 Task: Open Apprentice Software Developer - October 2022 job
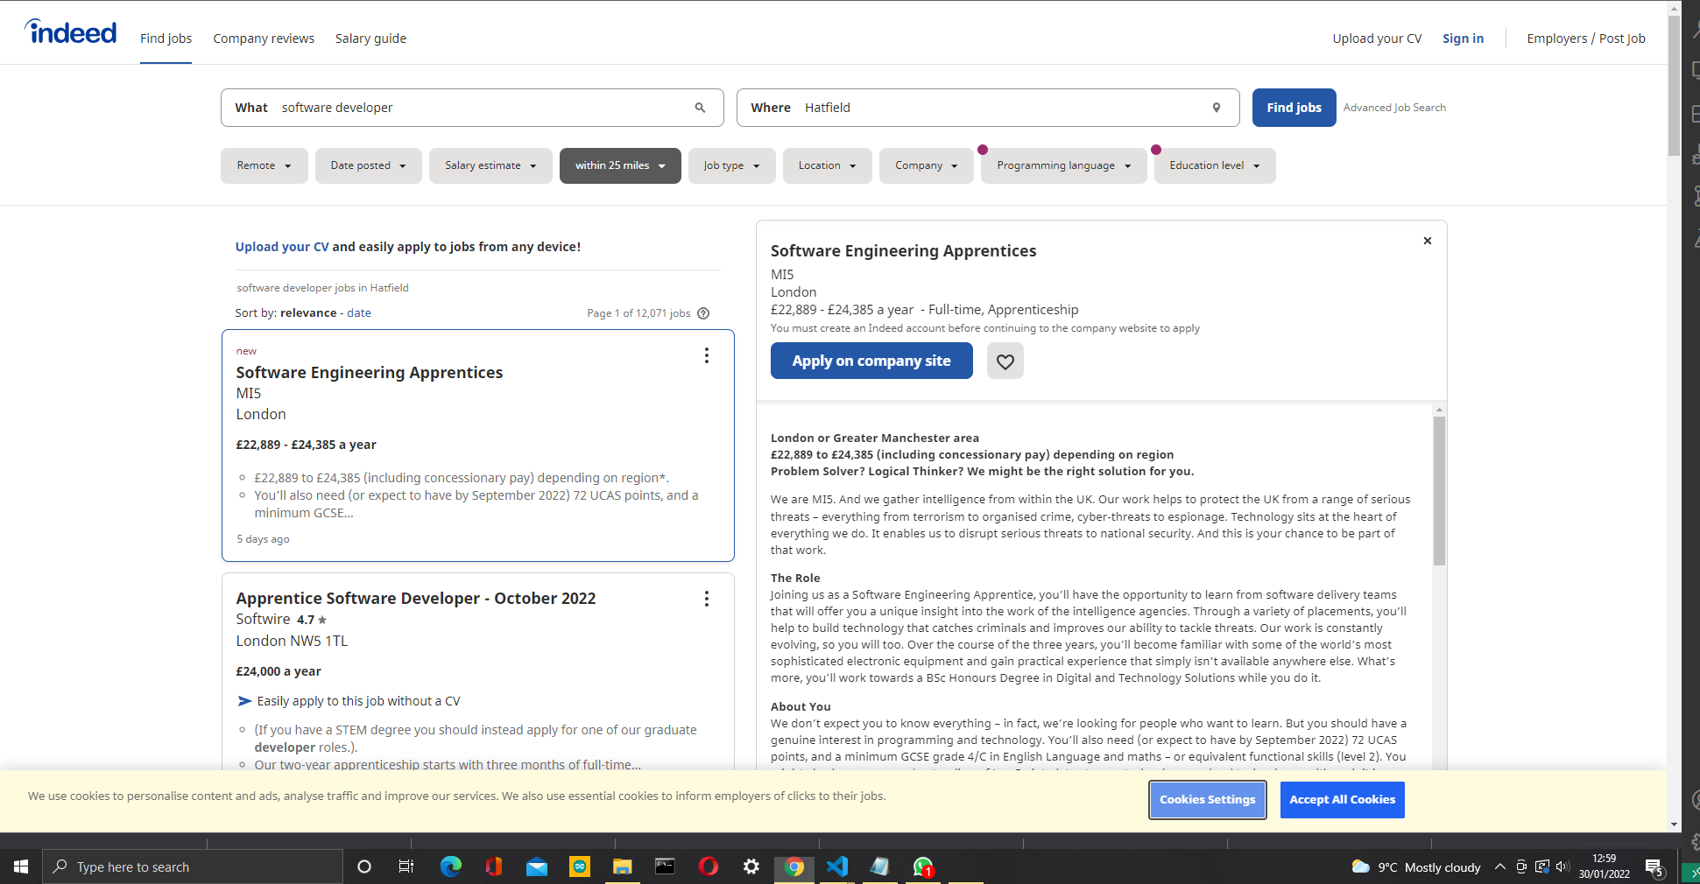click(x=416, y=599)
